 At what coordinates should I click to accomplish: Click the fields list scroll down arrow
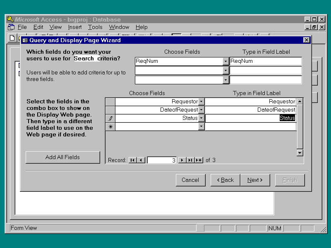pos(300,153)
